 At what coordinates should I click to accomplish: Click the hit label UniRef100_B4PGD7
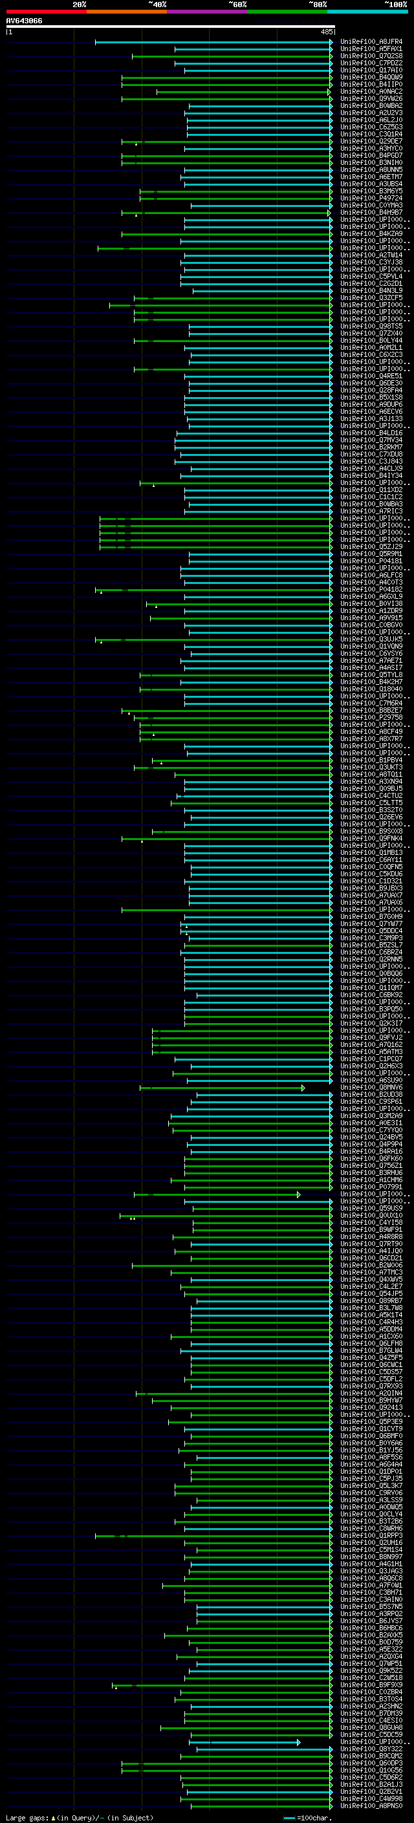(x=371, y=155)
